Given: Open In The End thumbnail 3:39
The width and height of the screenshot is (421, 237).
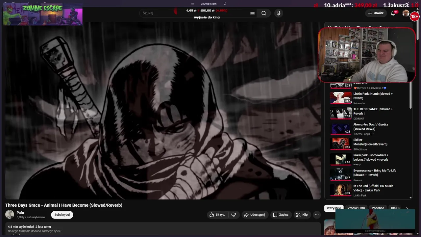Looking at the screenshot, I should pos(341,190).
